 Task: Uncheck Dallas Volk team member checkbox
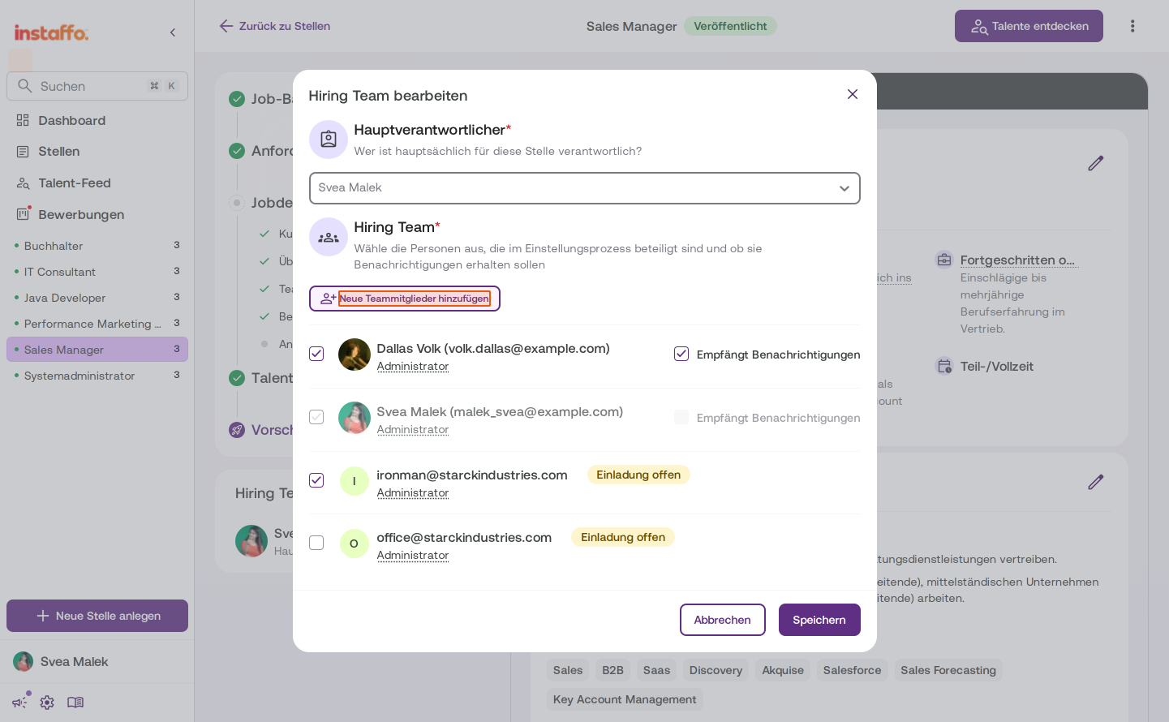tap(316, 354)
